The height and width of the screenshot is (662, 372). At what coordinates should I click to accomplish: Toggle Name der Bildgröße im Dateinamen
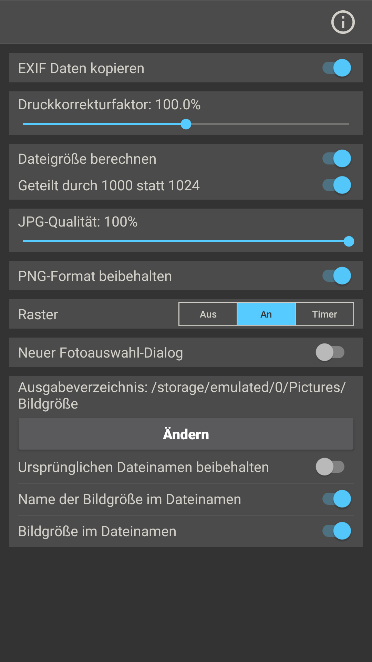coord(337,499)
